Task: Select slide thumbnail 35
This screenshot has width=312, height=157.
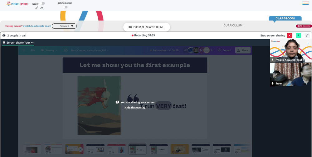Action: 242,149
